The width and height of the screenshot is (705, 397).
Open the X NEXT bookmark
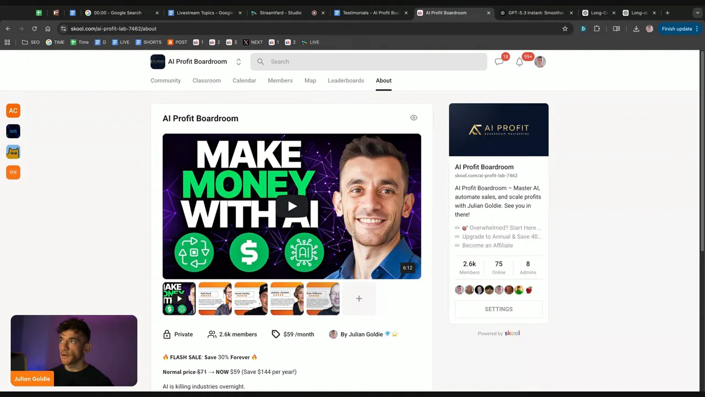click(x=253, y=42)
